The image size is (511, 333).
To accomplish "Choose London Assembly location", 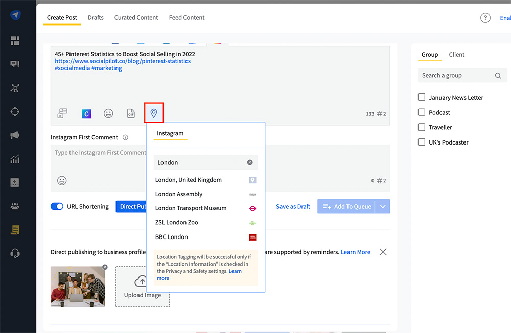I will 205,194.
